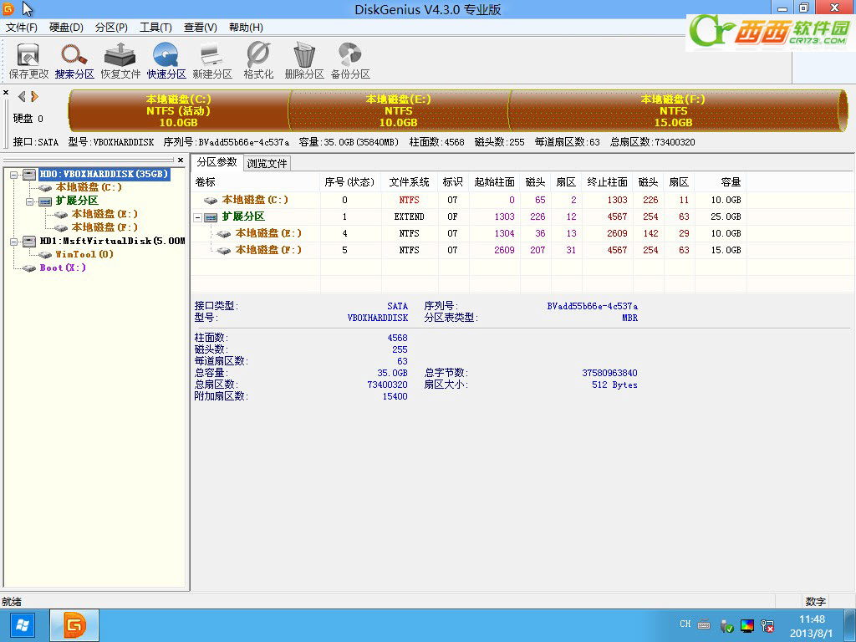The height and width of the screenshot is (642, 856).
Task: Launch the Recover Files (恢复文件) tool
Action: tap(120, 61)
